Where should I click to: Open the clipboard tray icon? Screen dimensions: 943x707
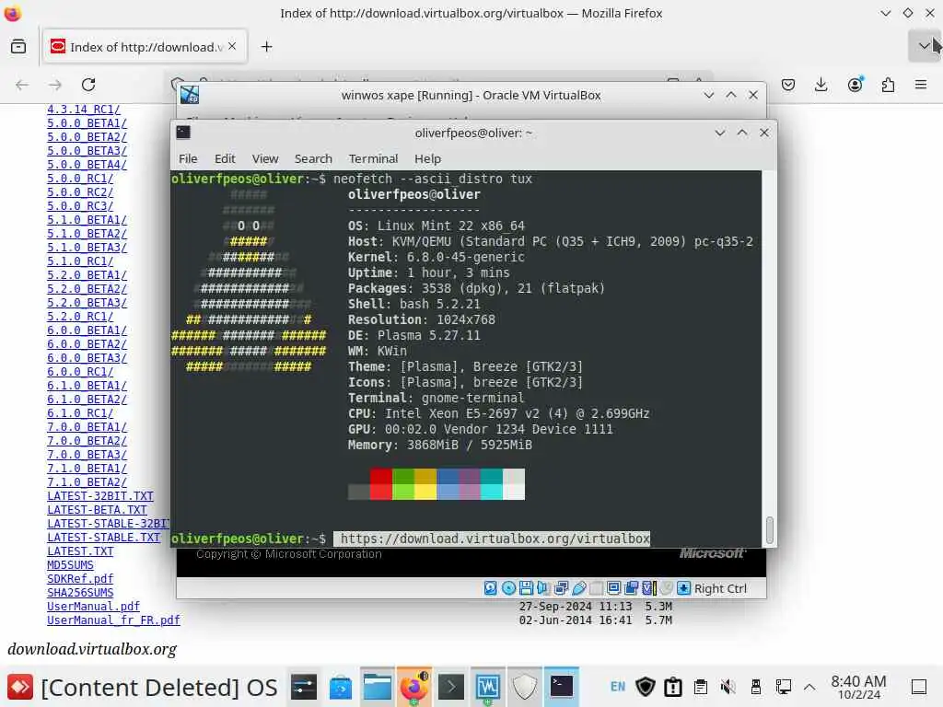click(x=701, y=687)
